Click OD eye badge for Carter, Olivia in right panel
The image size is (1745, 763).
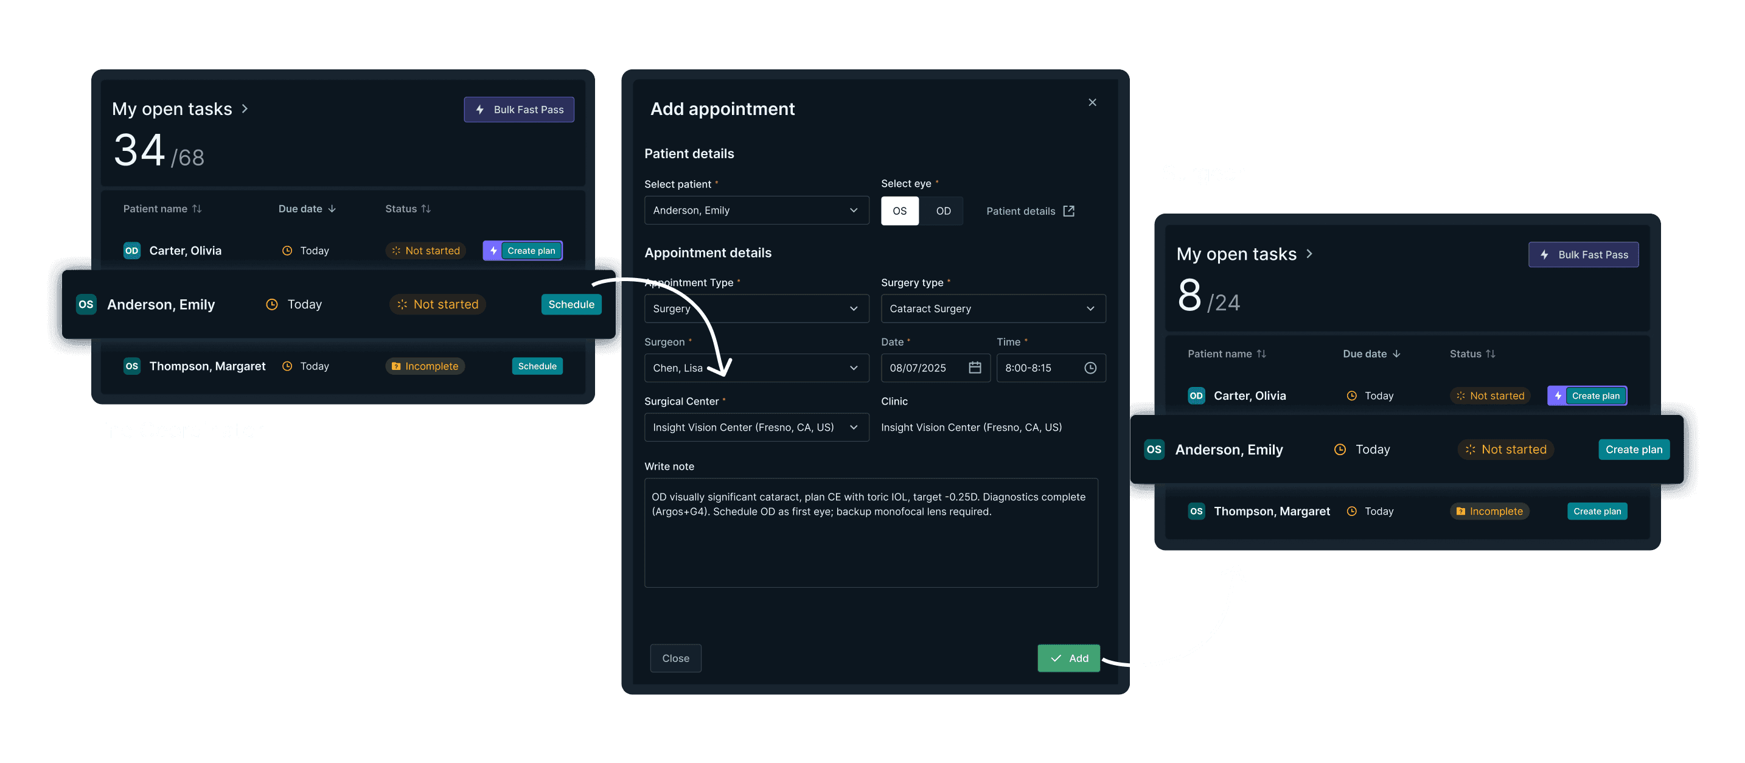(x=1196, y=395)
